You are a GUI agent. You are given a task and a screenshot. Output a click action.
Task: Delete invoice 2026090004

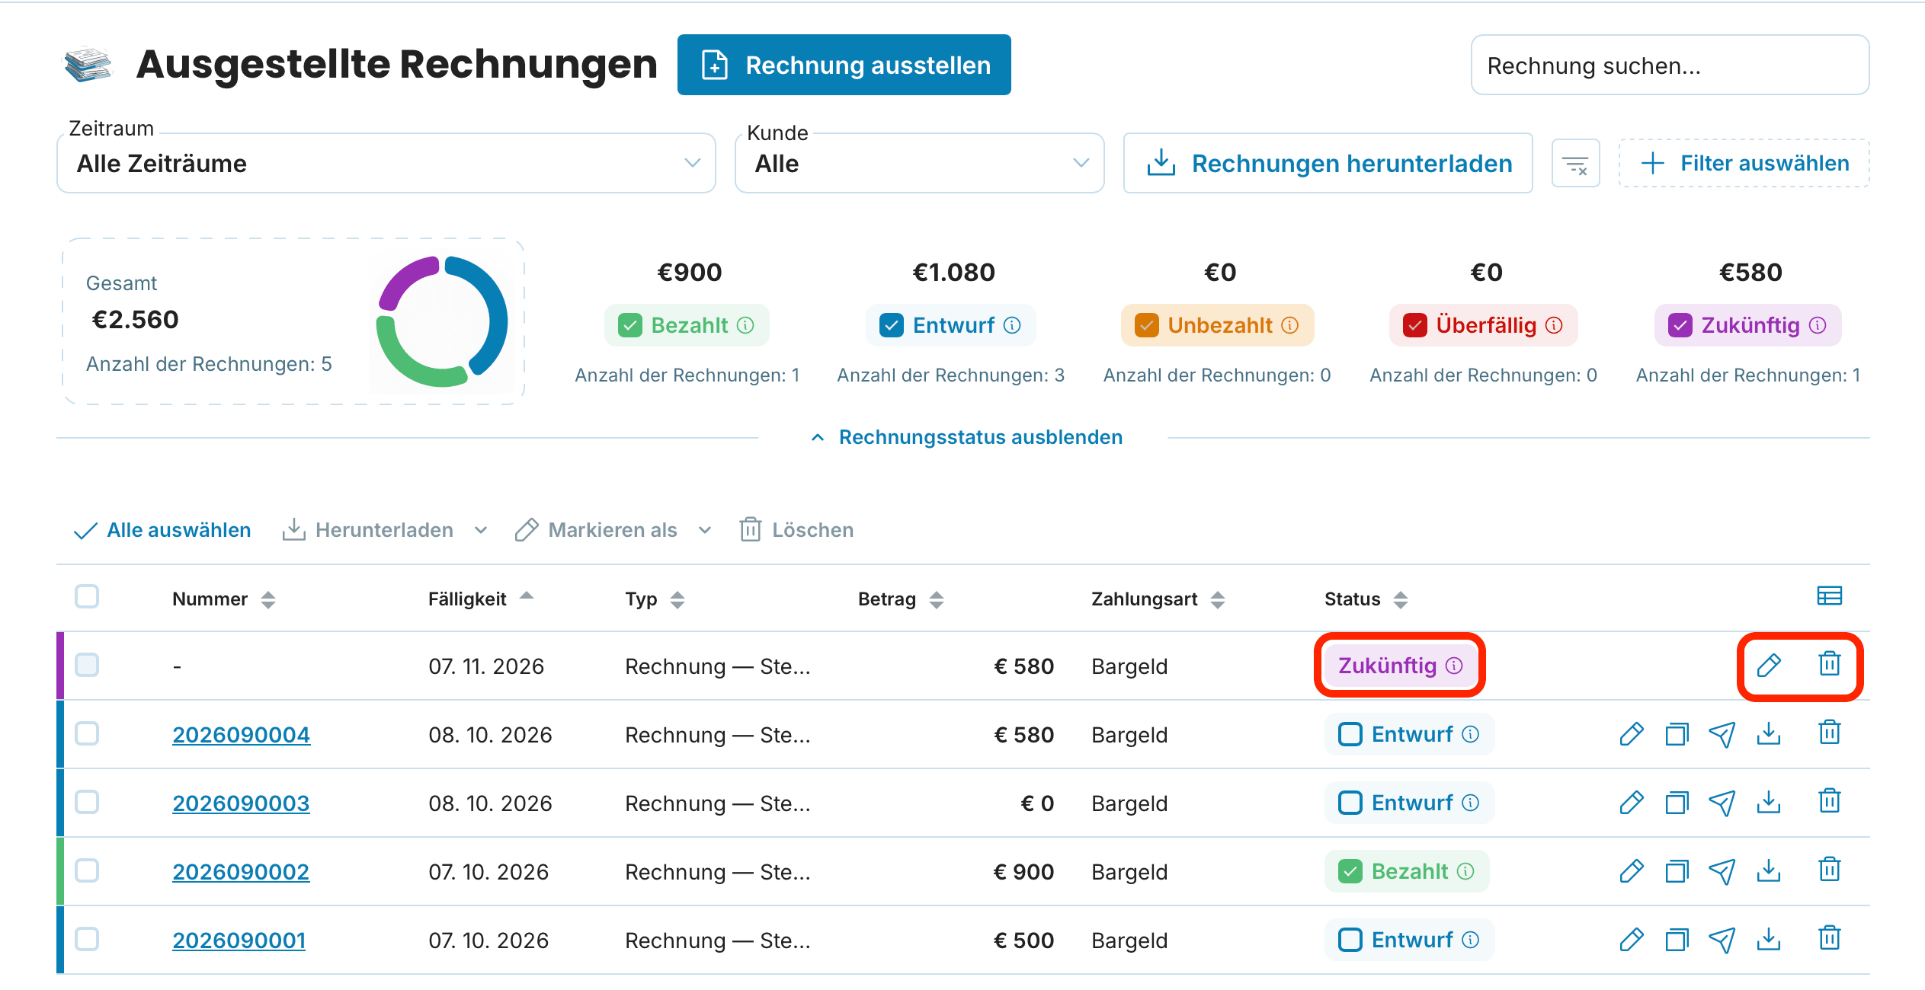(x=1830, y=733)
